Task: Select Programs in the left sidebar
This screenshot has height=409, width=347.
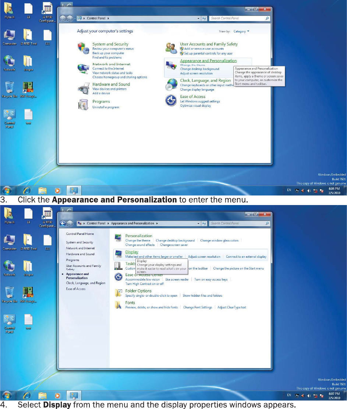Action: point(72,260)
